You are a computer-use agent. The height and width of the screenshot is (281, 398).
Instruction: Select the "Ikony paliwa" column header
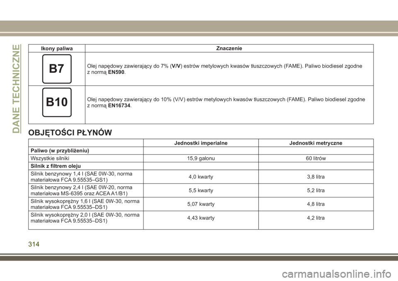pos(57,48)
